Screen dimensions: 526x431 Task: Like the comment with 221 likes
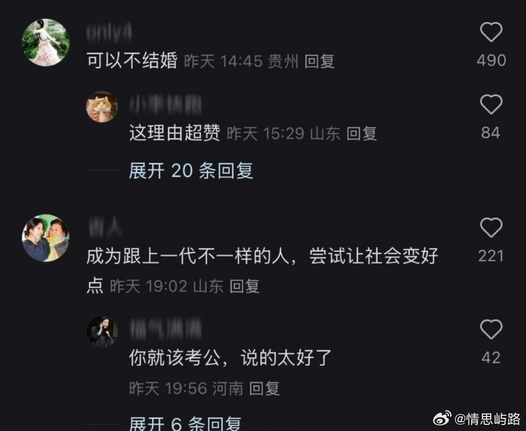point(491,227)
